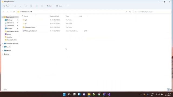This screenshot has height=97, width=173.
Task: Open the Sort options dropdown
Action: [x=50, y=6]
